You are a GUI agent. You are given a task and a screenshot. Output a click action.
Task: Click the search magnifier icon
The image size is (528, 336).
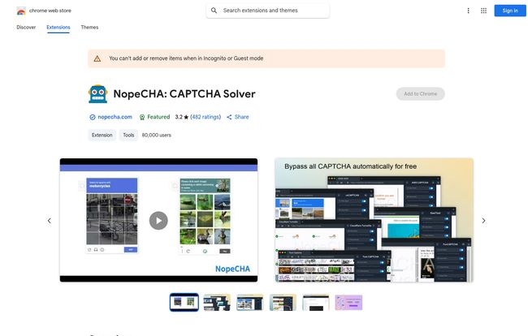click(214, 11)
